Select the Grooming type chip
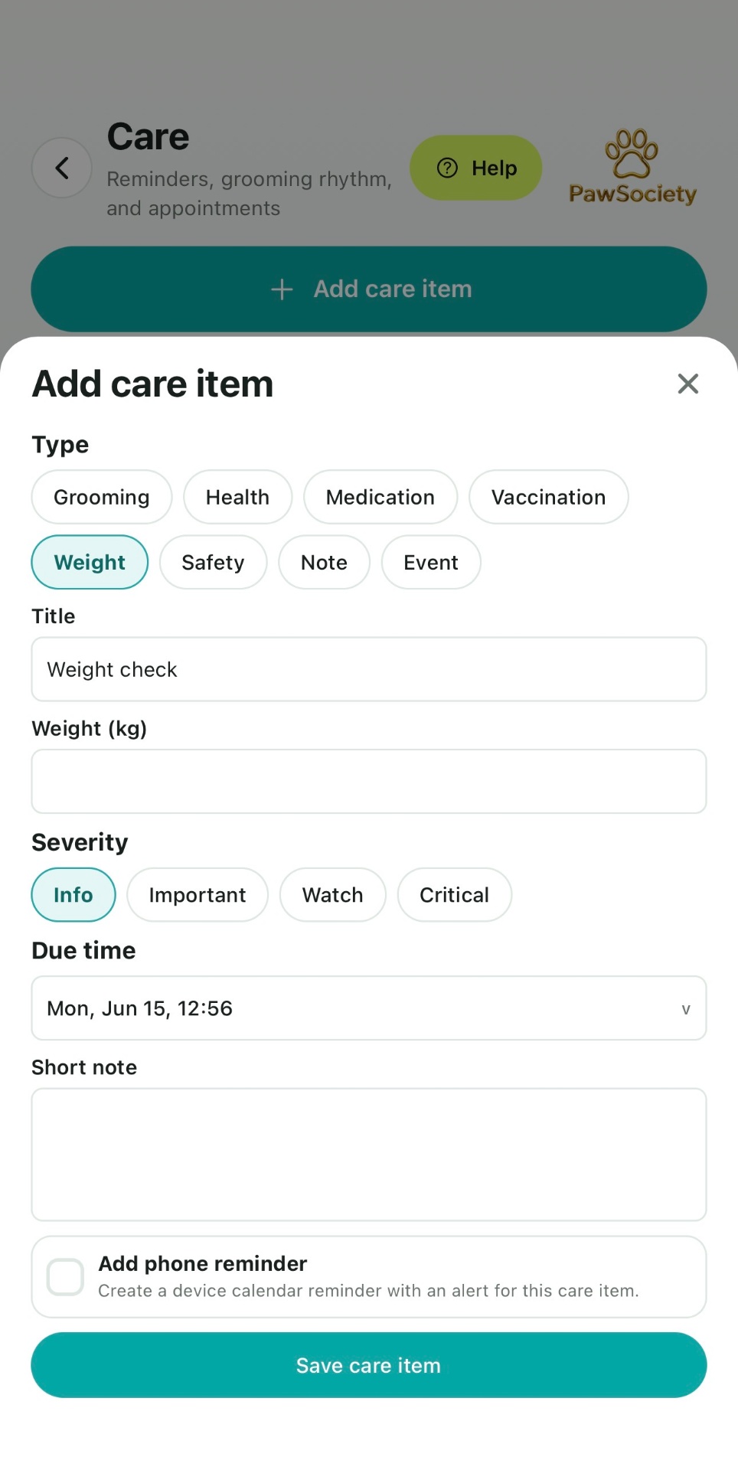Screen dimensions: 738x1470 tap(102, 497)
